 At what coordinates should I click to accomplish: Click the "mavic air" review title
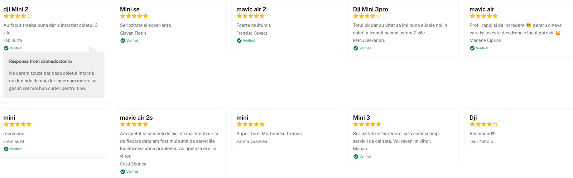tap(482, 9)
